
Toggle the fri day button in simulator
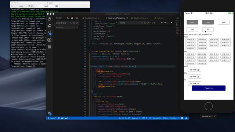tap(208, 29)
